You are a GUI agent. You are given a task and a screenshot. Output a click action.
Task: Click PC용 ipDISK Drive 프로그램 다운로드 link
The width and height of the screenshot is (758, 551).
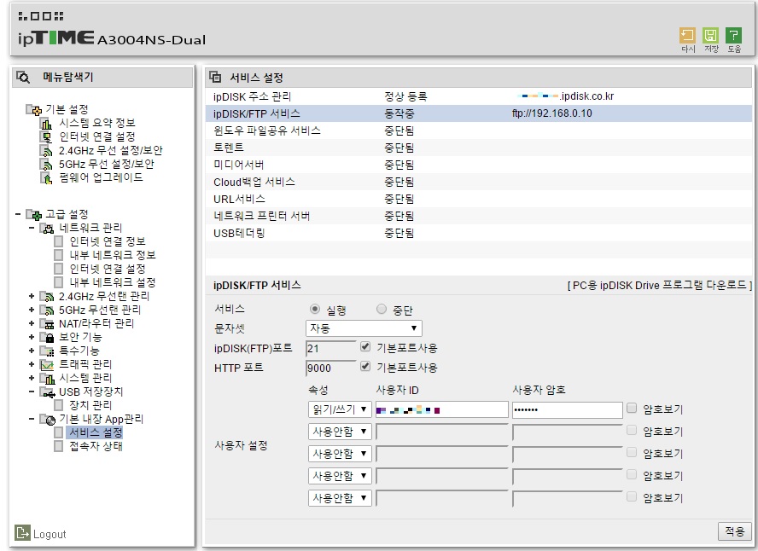click(660, 286)
